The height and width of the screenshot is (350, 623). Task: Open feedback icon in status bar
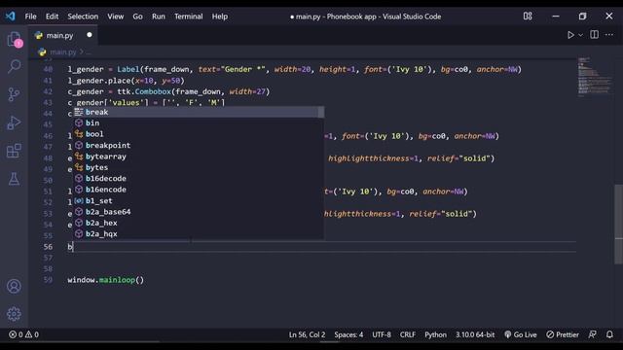click(x=592, y=334)
